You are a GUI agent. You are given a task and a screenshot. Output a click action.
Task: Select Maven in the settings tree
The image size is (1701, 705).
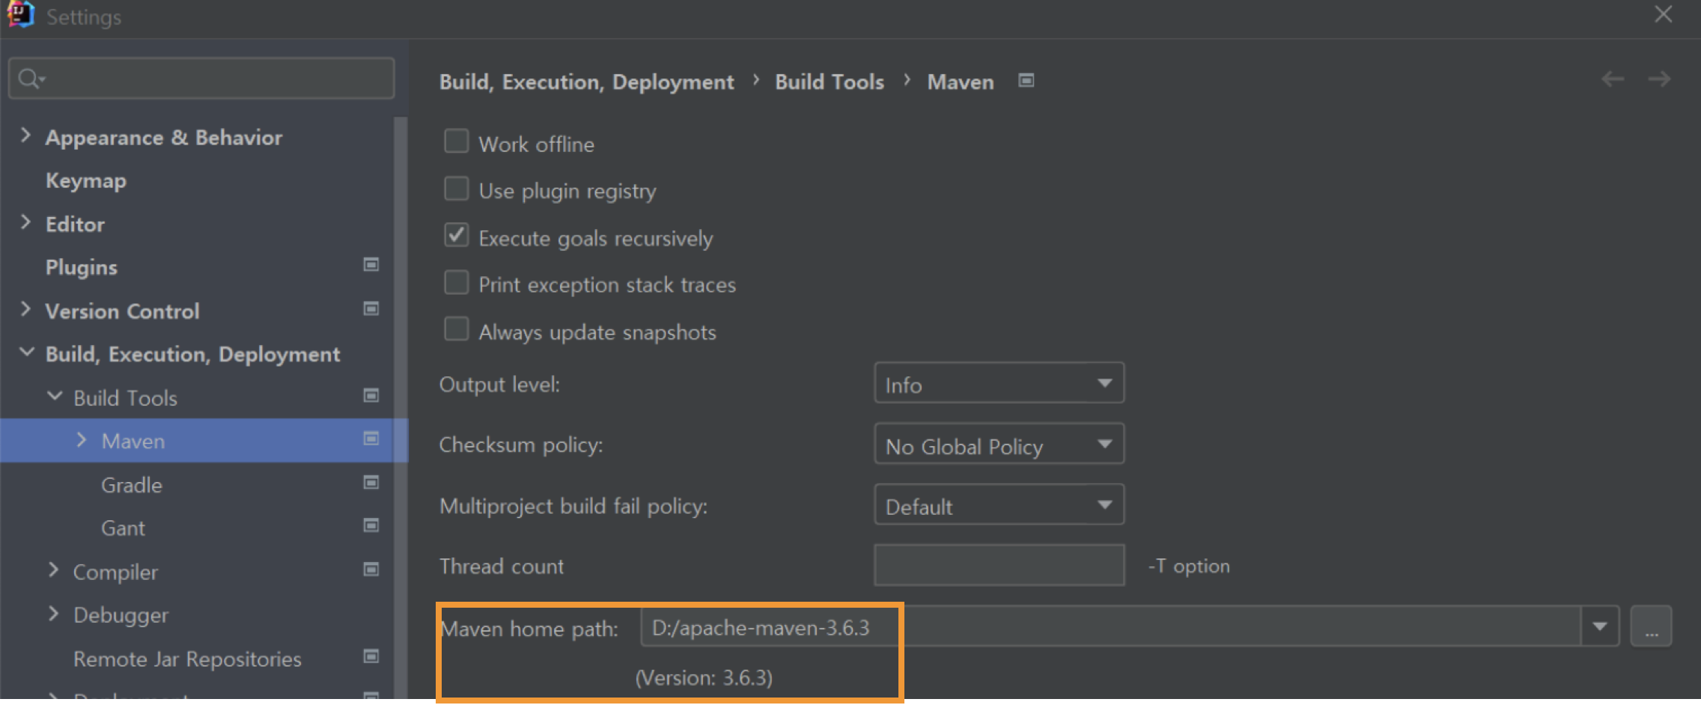133,442
